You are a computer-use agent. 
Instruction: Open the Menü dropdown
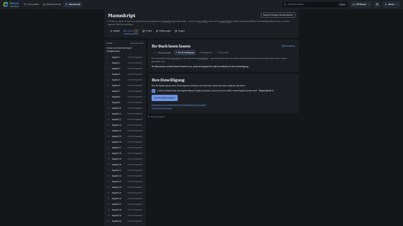coord(391,4)
